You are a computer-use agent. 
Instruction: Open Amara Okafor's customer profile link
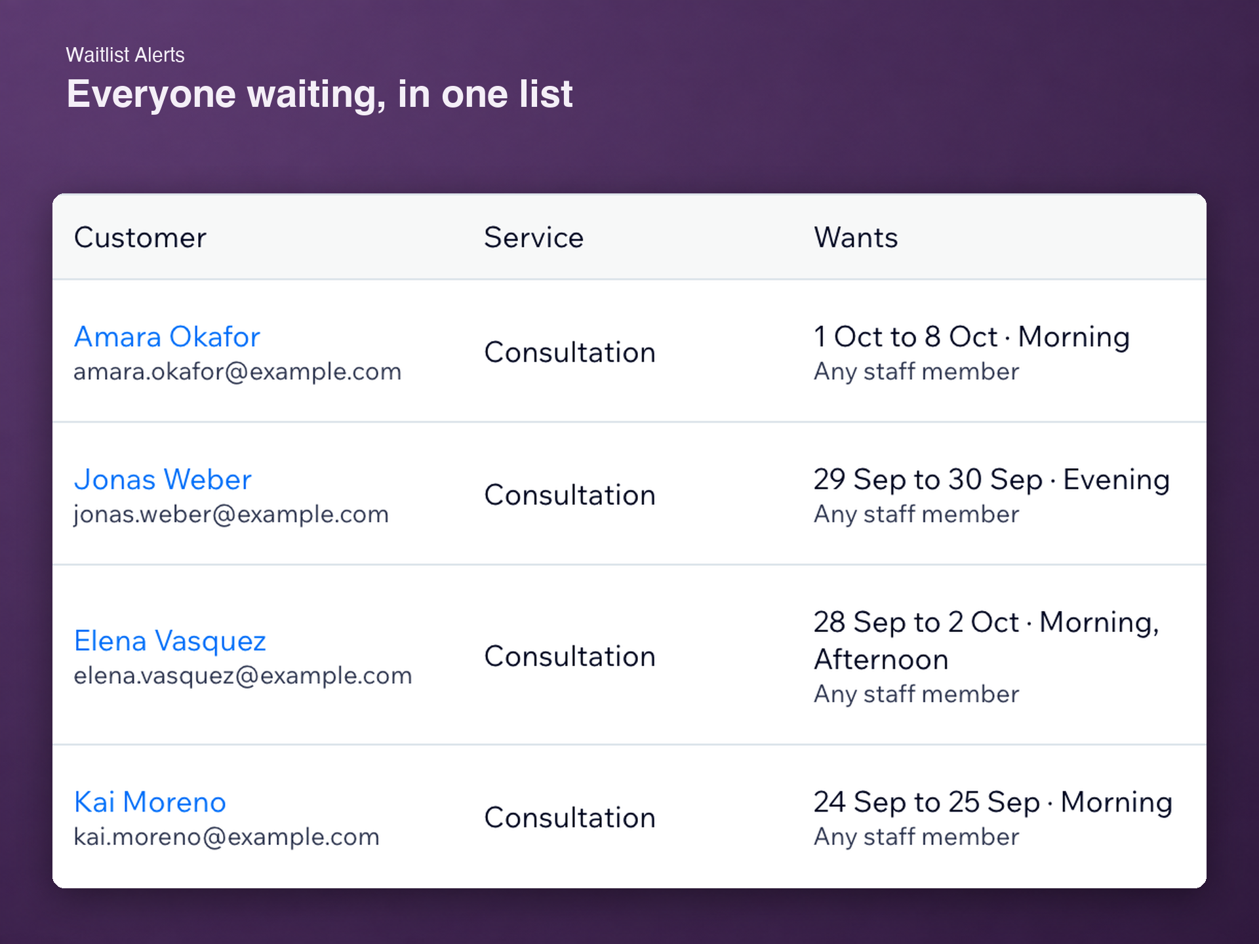coord(167,337)
